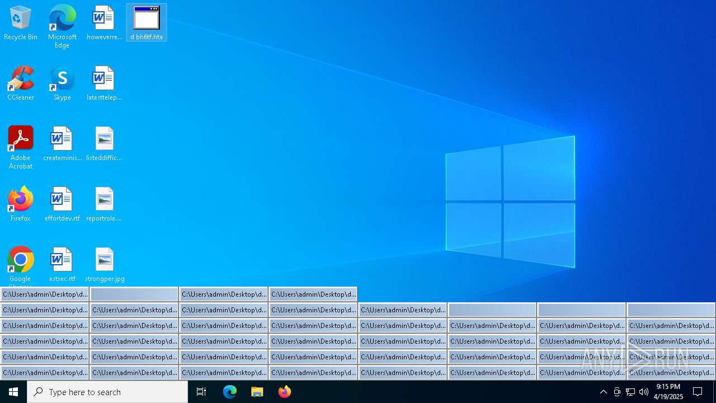Select the howeverre... Word document icon

(104, 23)
